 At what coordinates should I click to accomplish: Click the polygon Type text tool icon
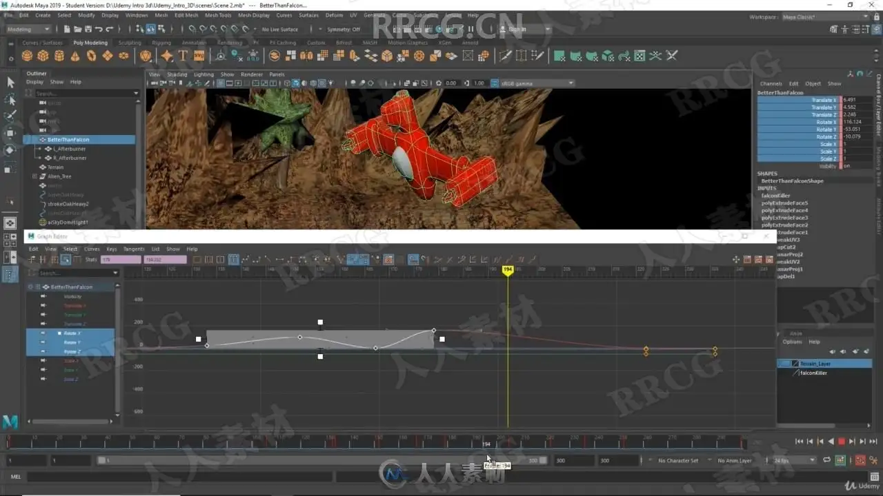183,56
